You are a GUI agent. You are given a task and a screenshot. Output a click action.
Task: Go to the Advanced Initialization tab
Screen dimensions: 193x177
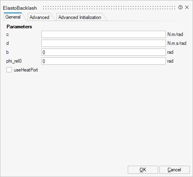click(80, 17)
